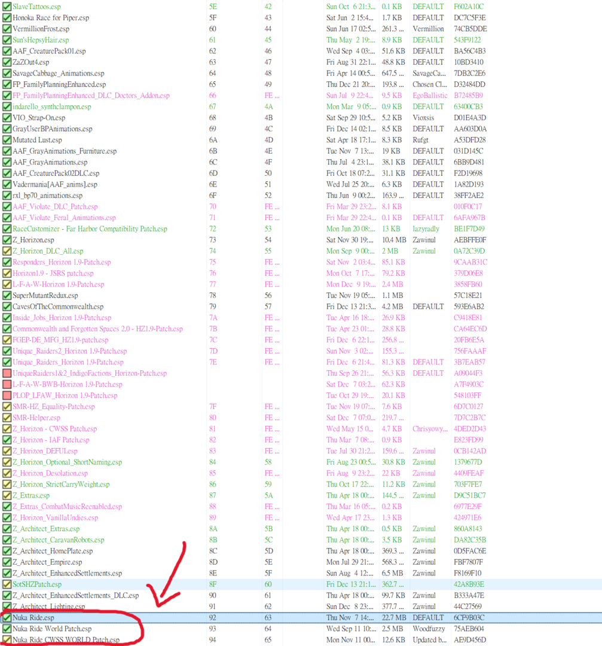Select FP_FamilyPlanningEnhanced_DLC_Doctors_Addon.esp plugin
The image size is (602, 646).
(91, 96)
